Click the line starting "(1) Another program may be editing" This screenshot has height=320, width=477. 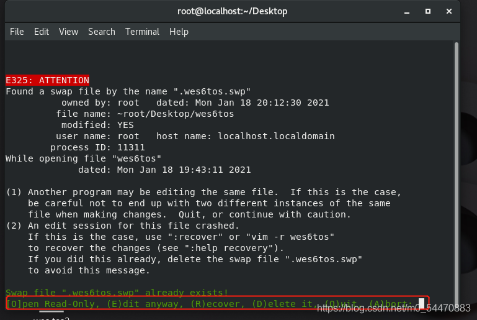click(x=204, y=192)
